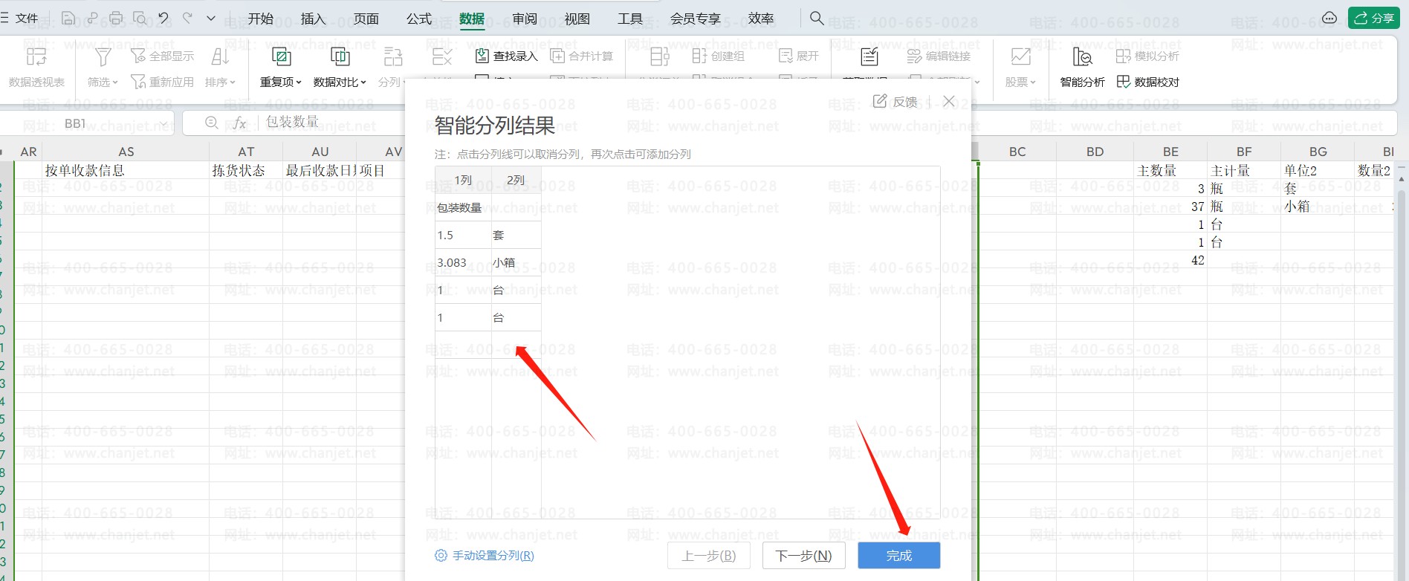Click 创建组 create group

[x=718, y=56]
